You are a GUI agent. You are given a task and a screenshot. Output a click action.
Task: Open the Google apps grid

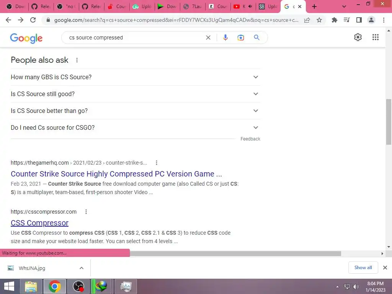pyautogui.click(x=376, y=37)
